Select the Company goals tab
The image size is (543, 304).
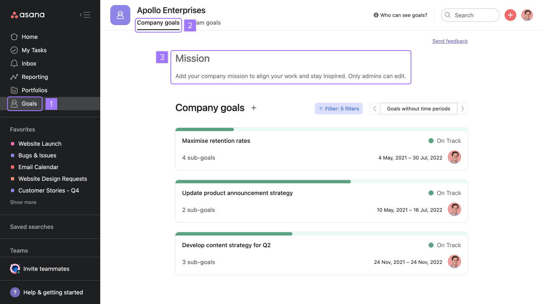[158, 23]
